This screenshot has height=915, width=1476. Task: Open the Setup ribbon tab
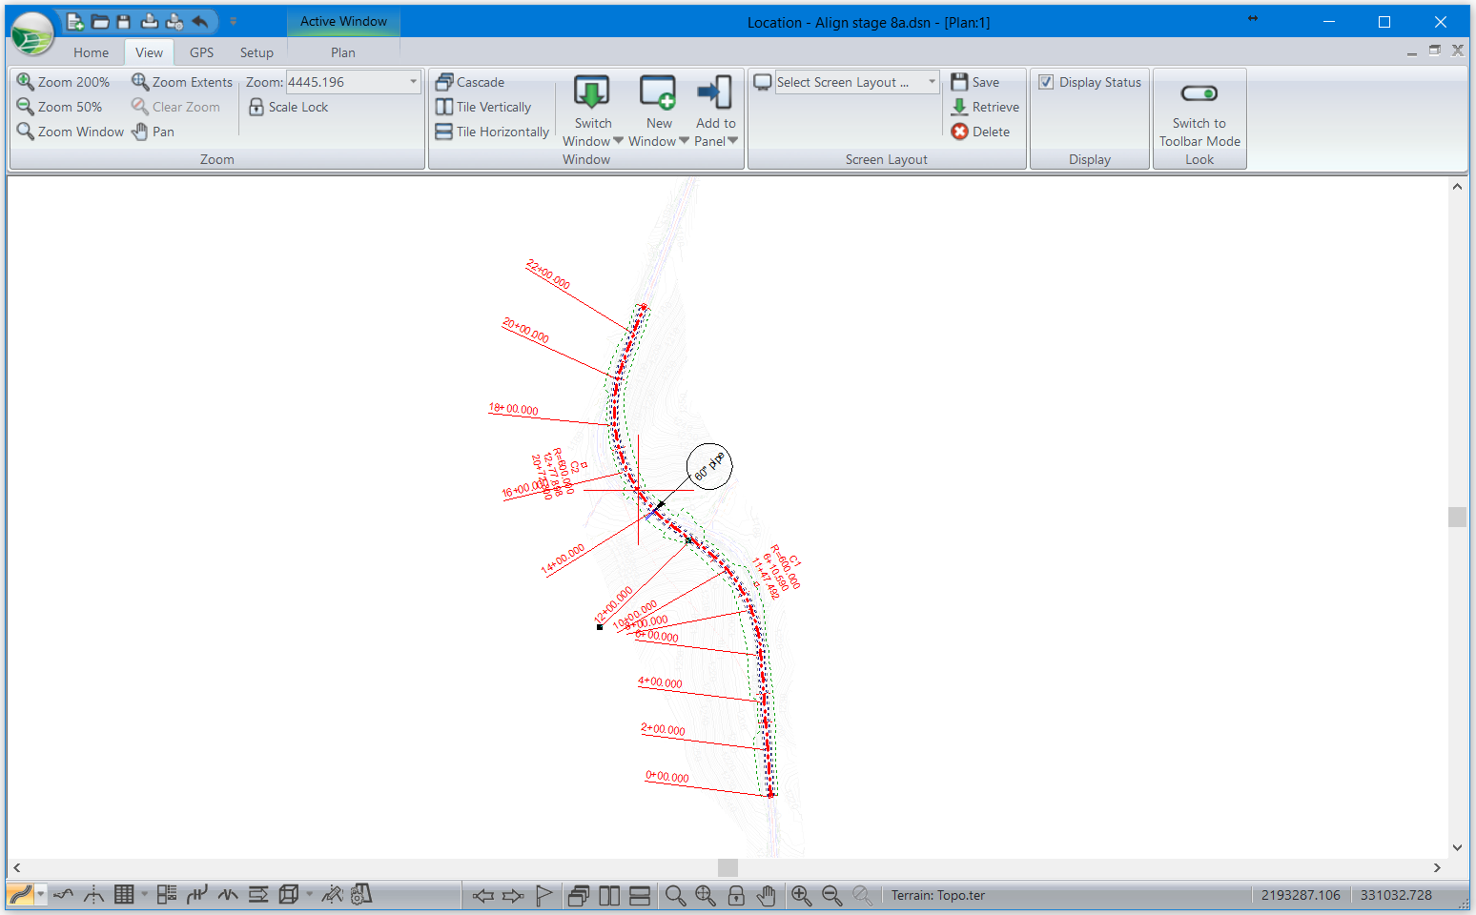256,52
